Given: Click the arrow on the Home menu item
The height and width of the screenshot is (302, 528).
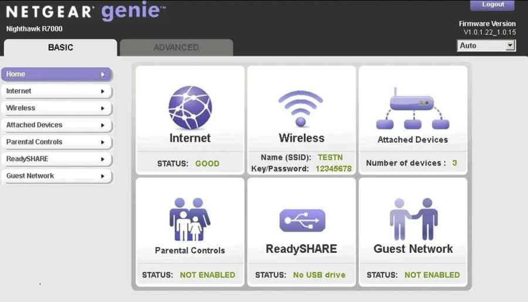Looking at the screenshot, I should pyautogui.click(x=103, y=74).
